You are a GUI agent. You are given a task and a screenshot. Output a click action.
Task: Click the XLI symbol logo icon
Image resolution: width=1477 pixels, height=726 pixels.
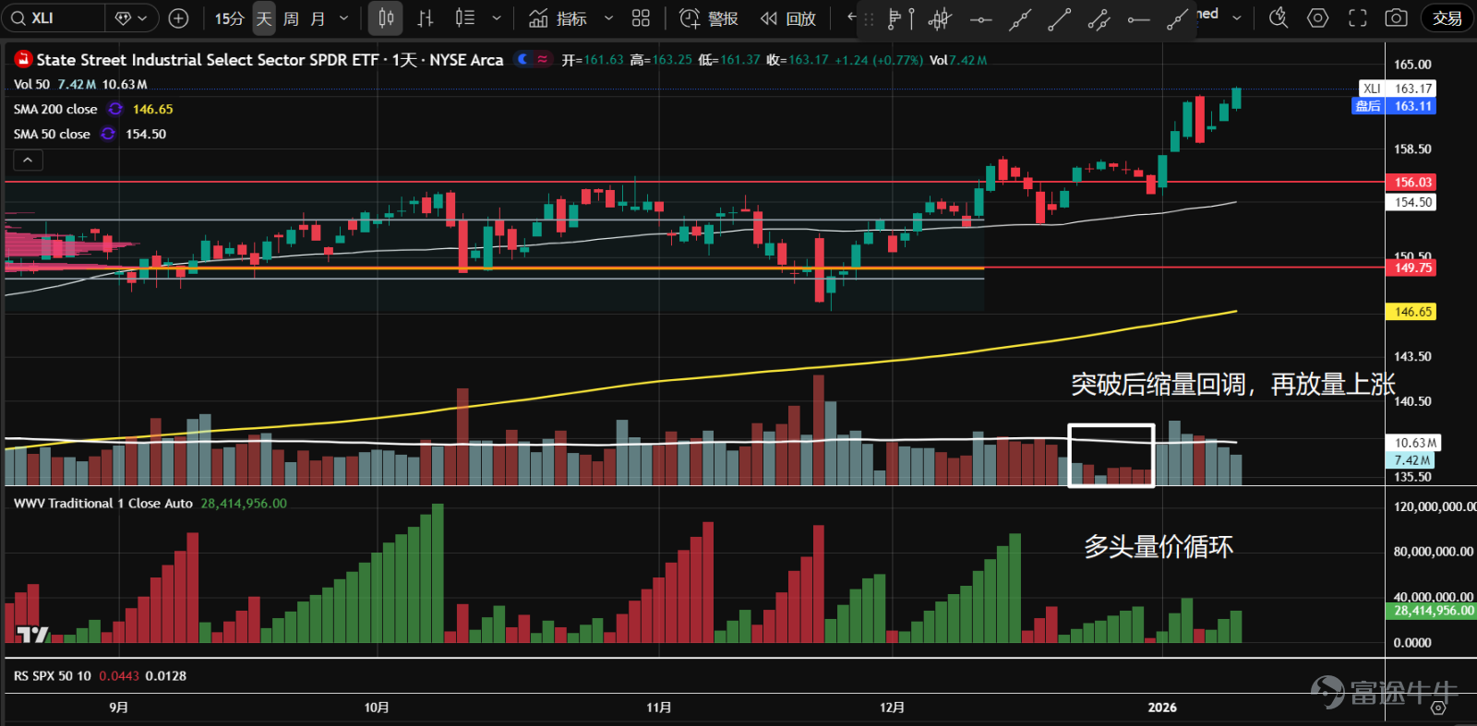(x=22, y=59)
